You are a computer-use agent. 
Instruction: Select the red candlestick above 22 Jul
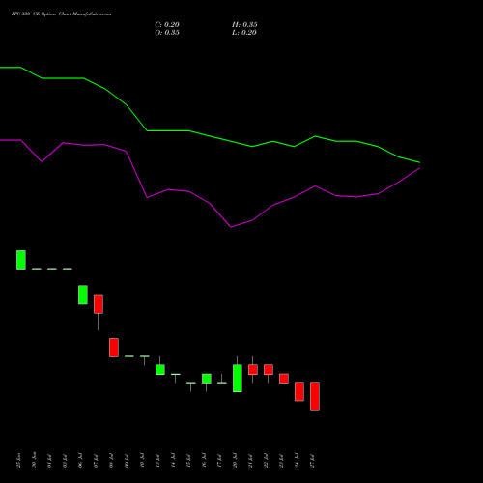pos(269,370)
